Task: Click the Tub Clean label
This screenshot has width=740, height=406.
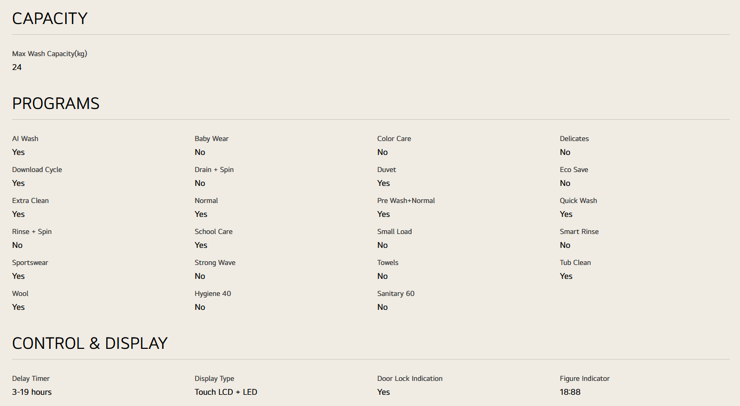Action: coord(575,262)
